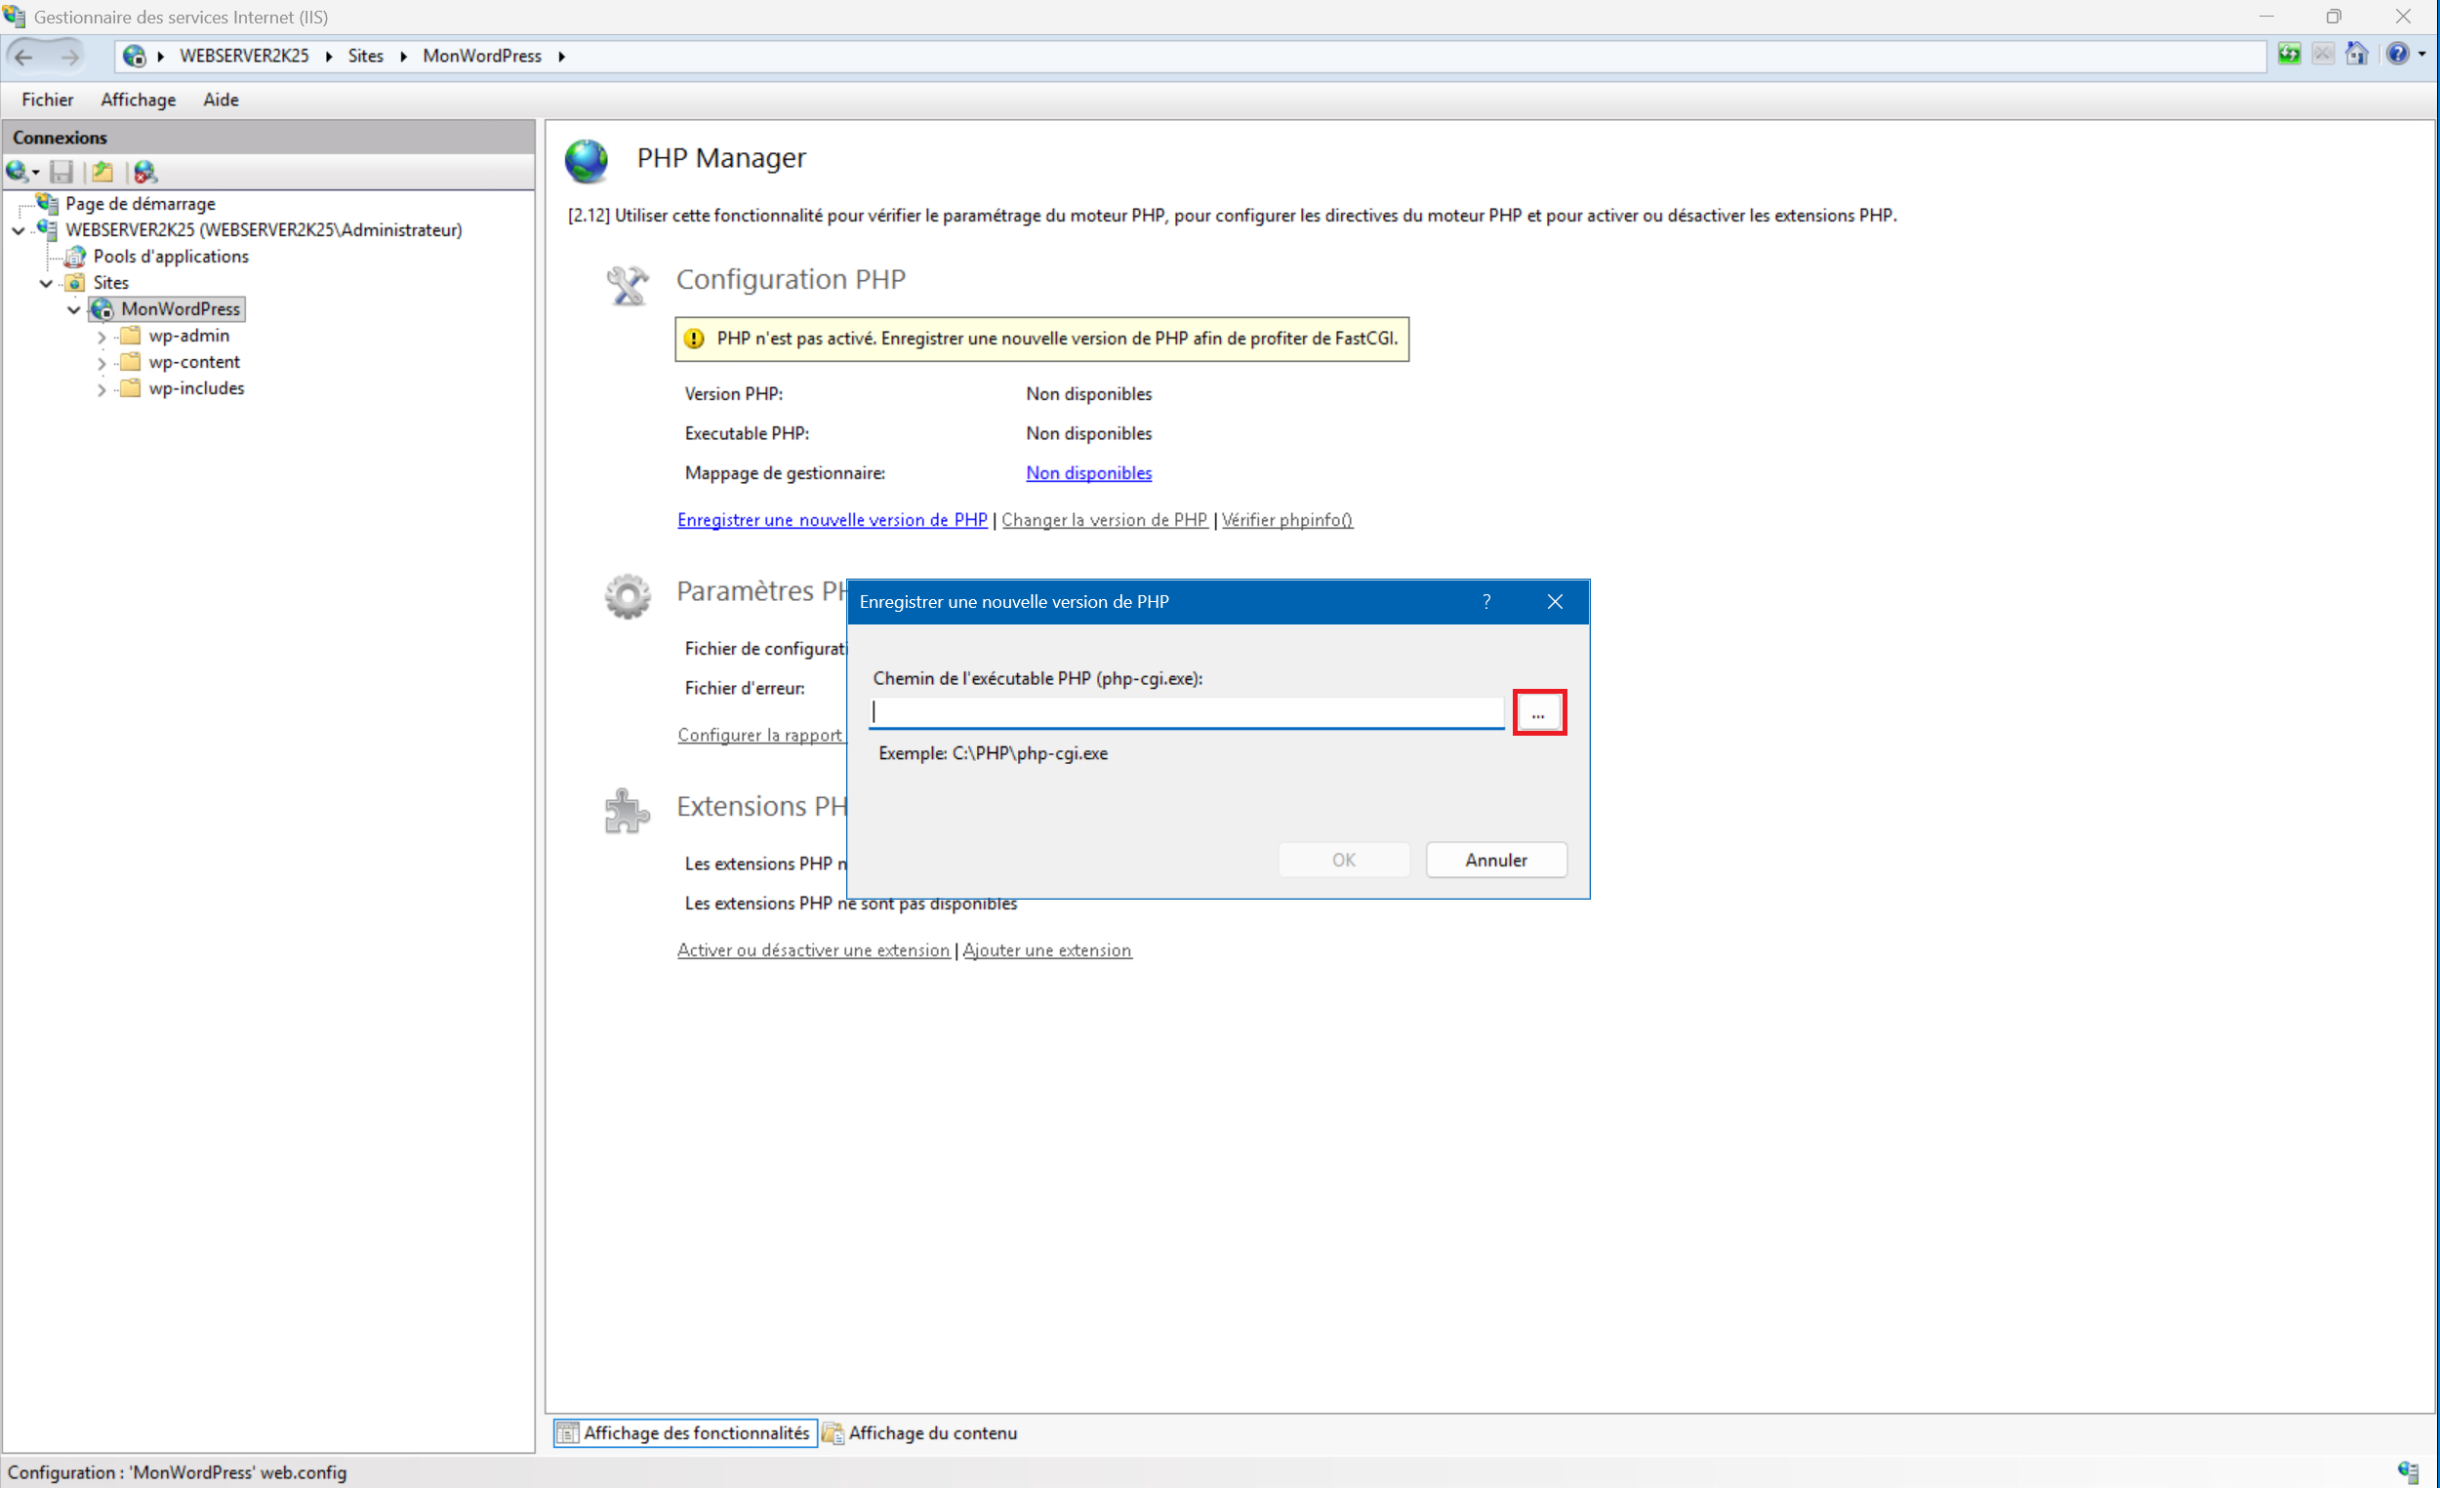Select Pools d'applications in the tree
The width and height of the screenshot is (2440, 1488).
pyautogui.click(x=171, y=257)
